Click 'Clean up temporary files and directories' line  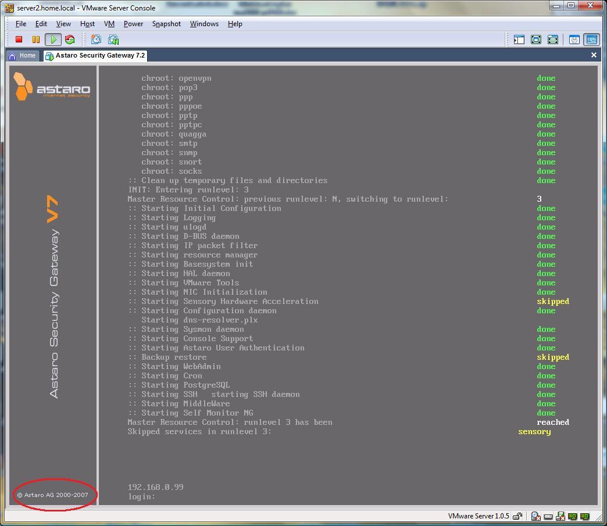coord(228,180)
